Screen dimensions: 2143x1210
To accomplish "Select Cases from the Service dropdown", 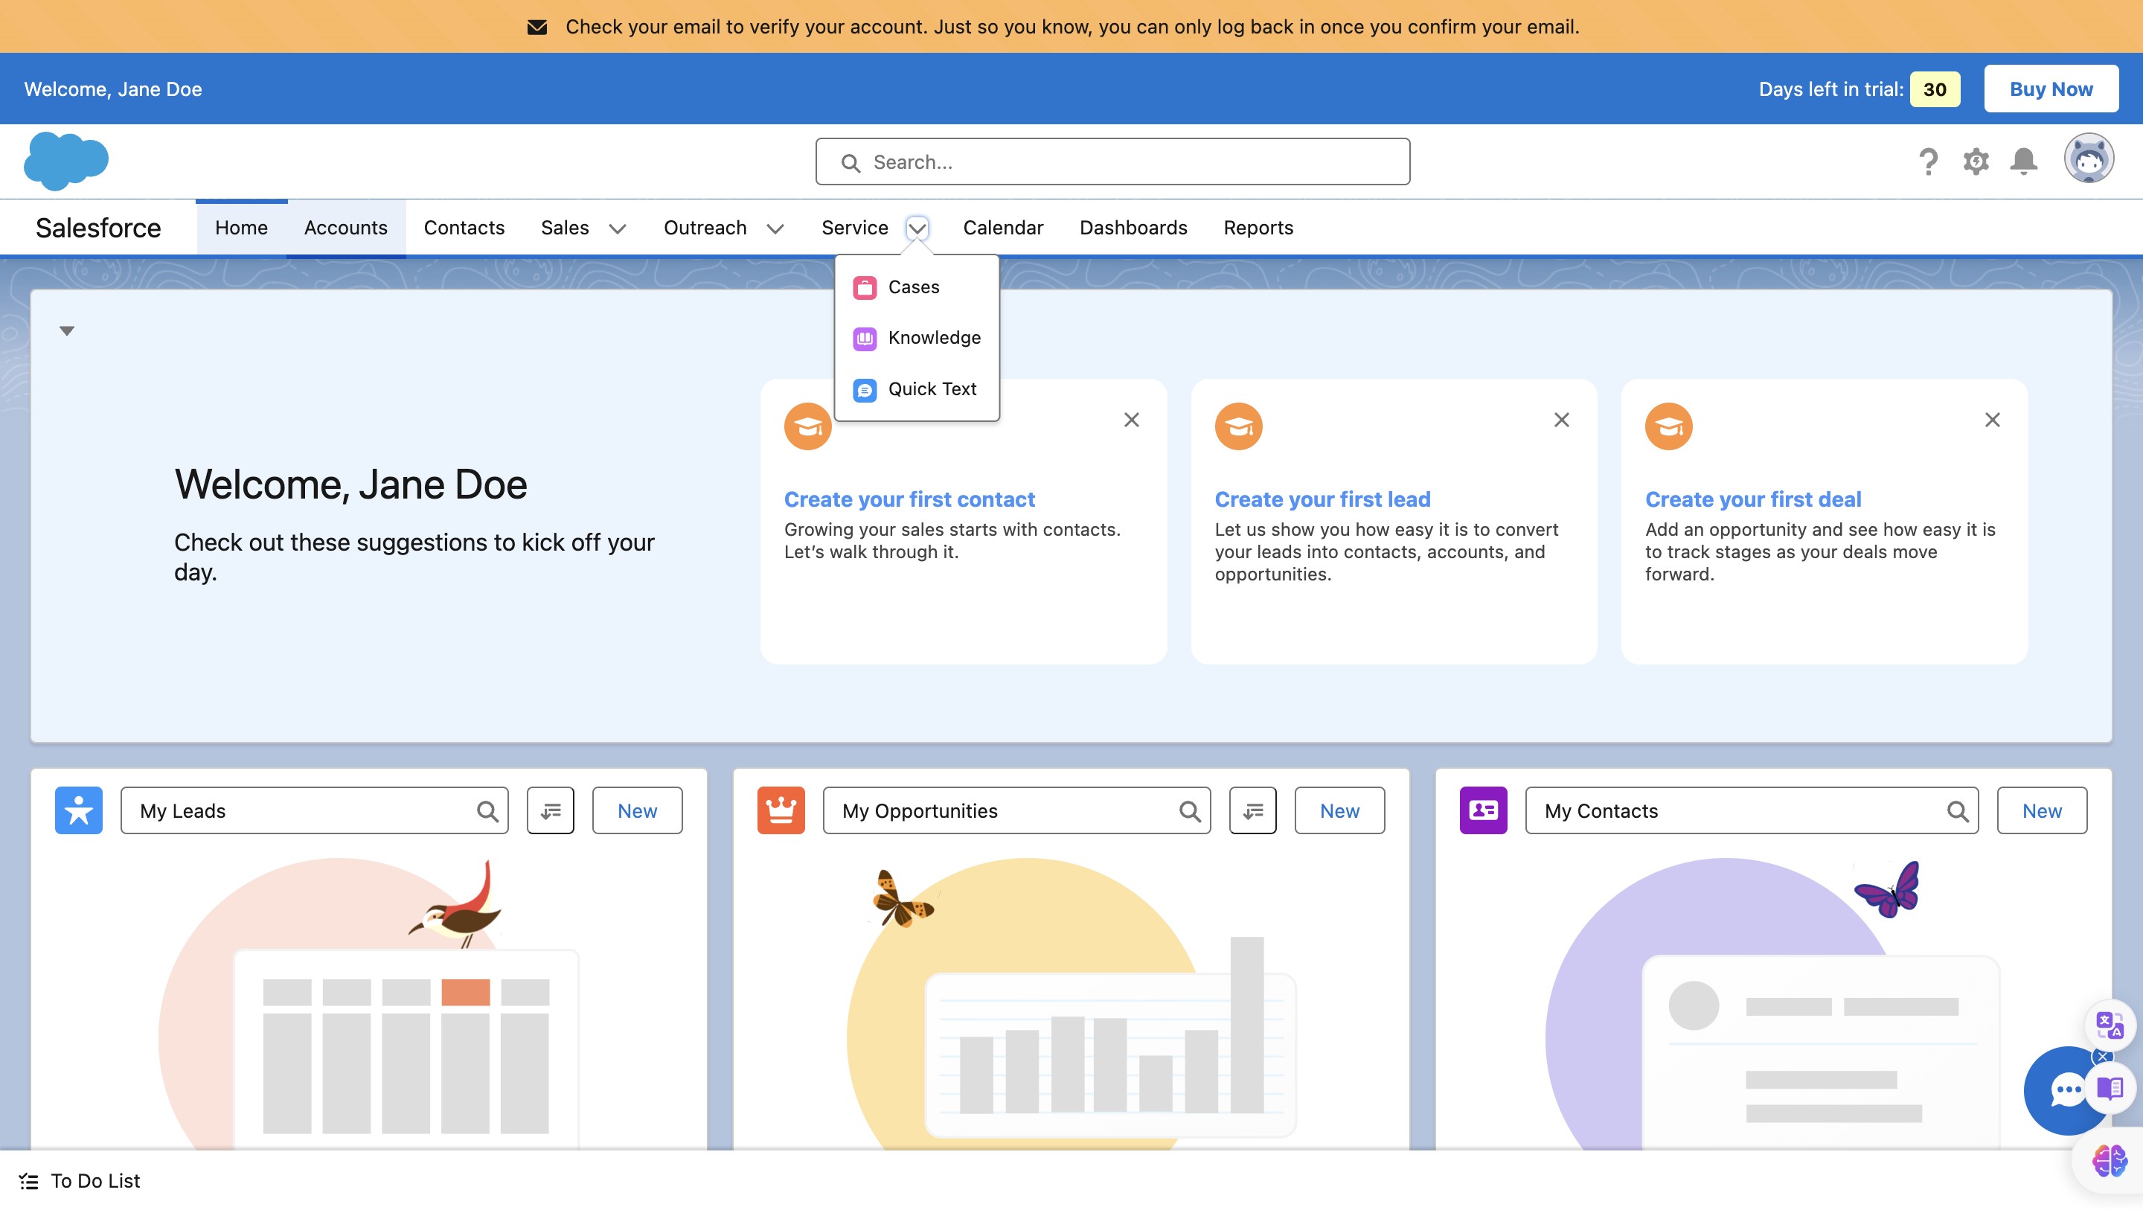I will point(914,287).
